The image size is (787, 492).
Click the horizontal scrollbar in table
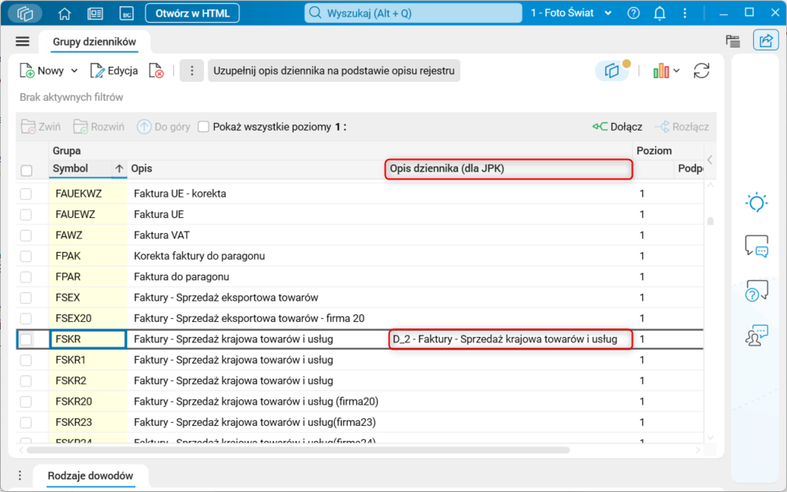click(x=298, y=450)
